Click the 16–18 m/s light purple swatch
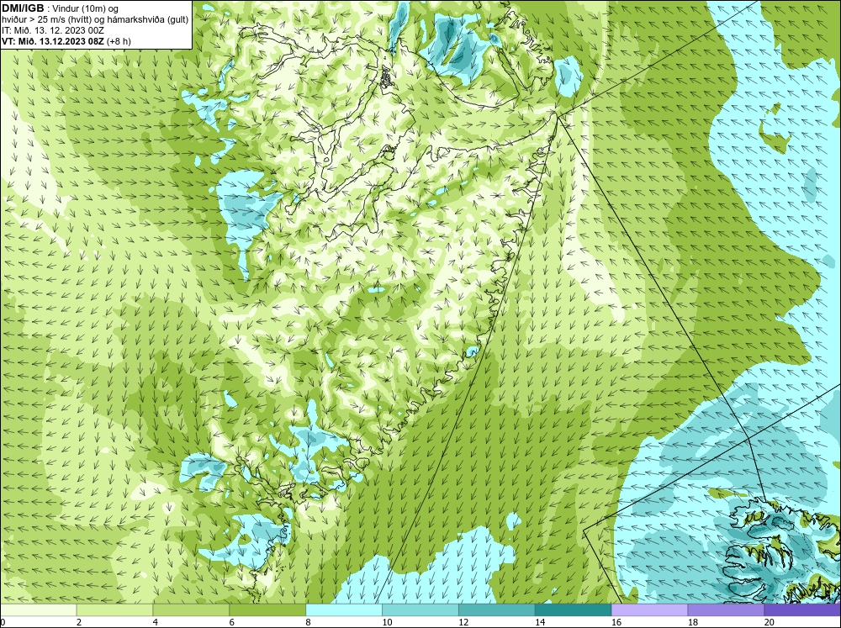Screen dimensions: 841x628 point(649,610)
